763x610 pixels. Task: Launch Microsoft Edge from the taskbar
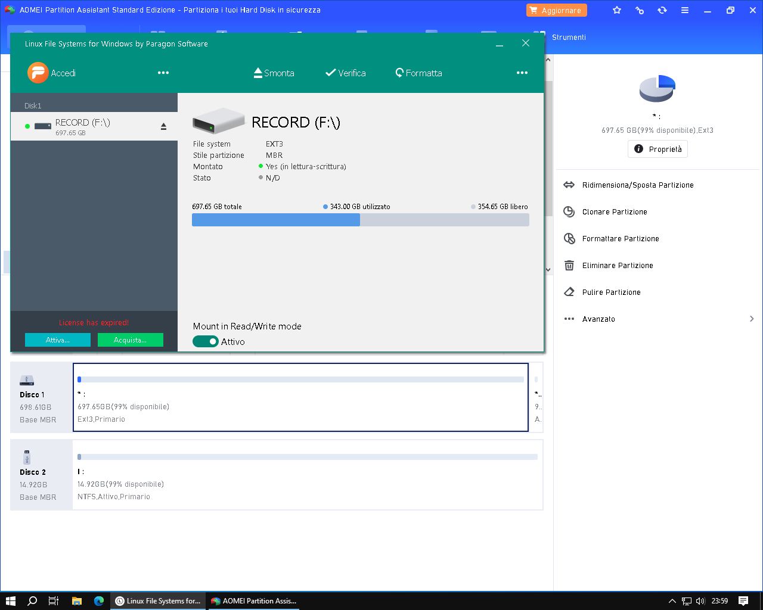(99, 601)
